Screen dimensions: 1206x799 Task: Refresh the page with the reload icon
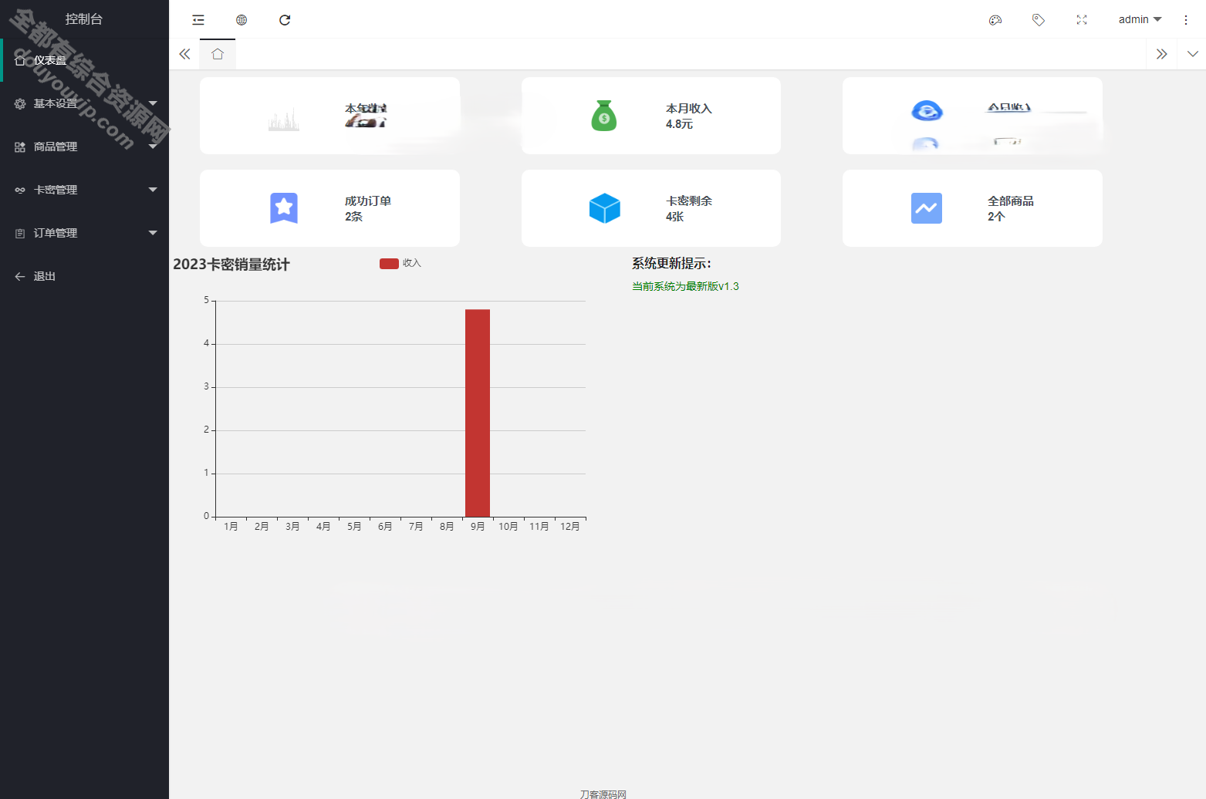click(x=285, y=20)
